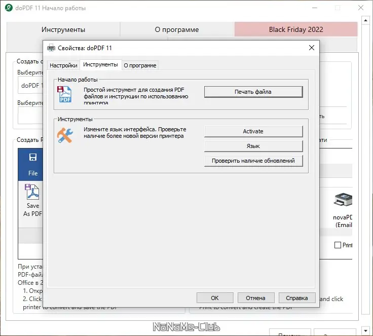
Task: Select the Save As PDF icon in the background window
Action: [32, 192]
